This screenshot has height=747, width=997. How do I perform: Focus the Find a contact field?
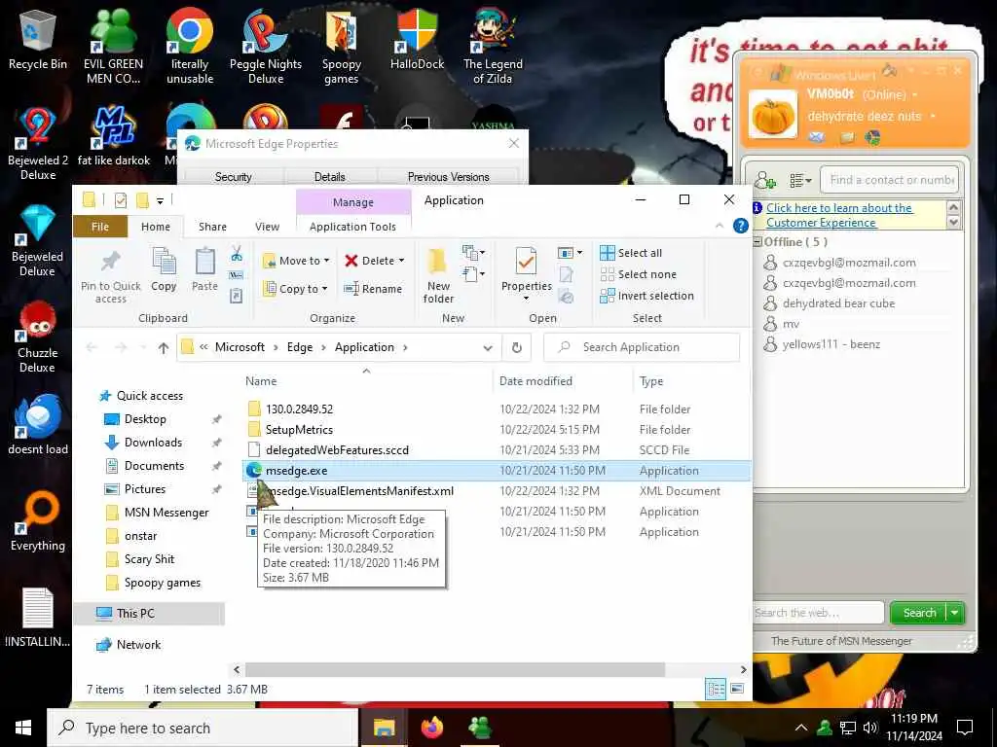pyautogui.click(x=889, y=180)
